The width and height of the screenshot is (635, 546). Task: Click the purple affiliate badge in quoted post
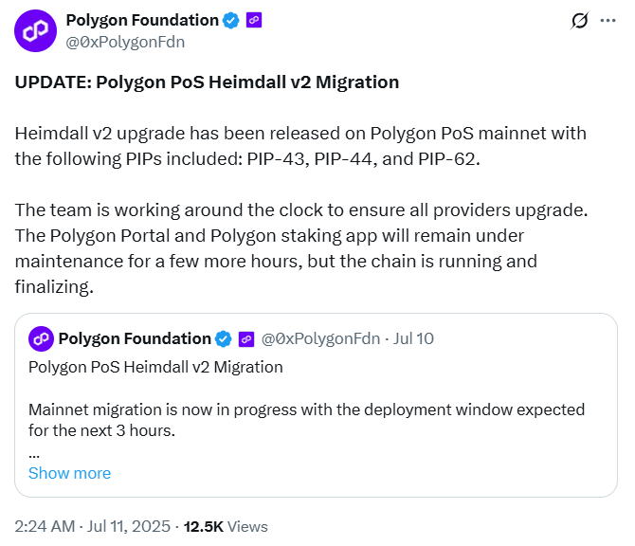tap(245, 338)
